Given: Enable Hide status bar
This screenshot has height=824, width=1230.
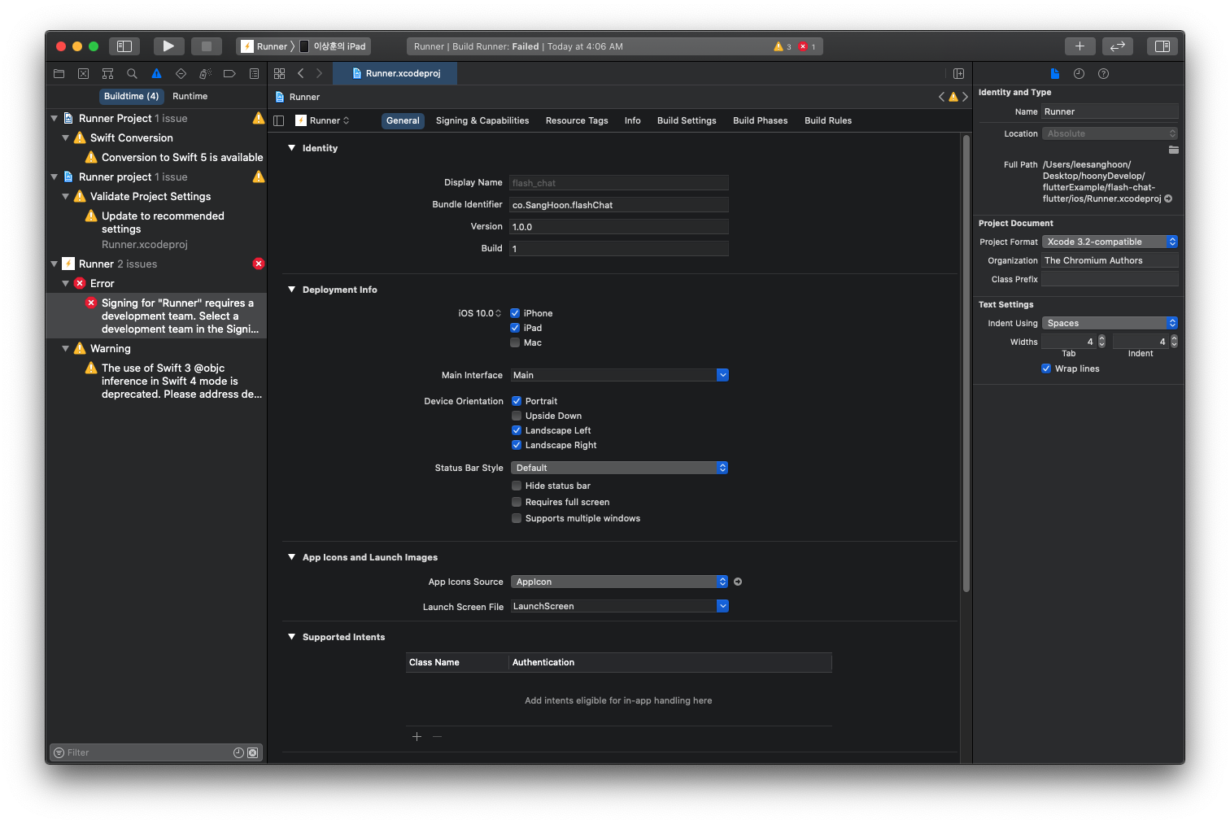Looking at the screenshot, I should coord(517,486).
